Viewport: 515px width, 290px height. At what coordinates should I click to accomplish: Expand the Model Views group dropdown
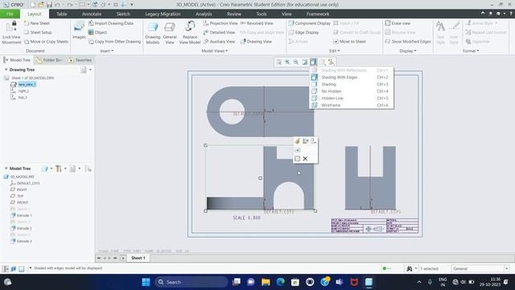point(215,51)
